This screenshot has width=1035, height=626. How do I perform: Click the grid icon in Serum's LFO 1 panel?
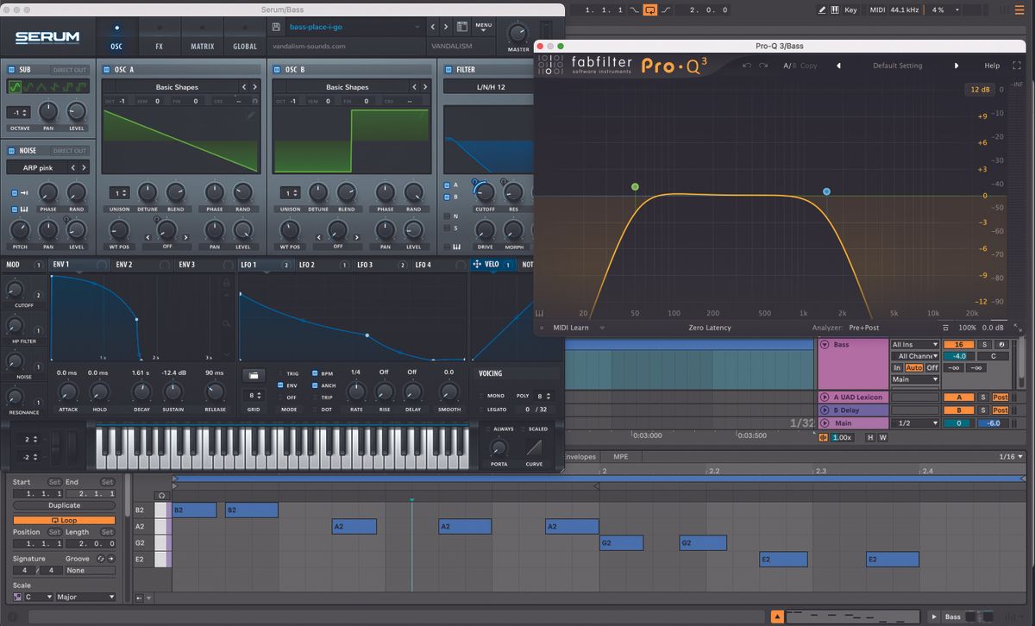pyautogui.click(x=254, y=373)
